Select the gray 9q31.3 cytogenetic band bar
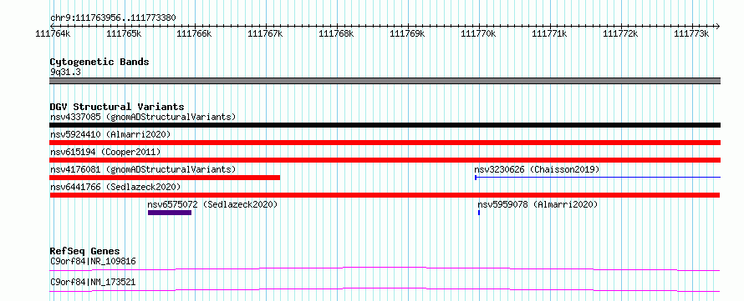This screenshot has height=301, width=744. [385, 81]
